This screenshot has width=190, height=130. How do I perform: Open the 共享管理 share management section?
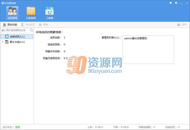(31, 13)
